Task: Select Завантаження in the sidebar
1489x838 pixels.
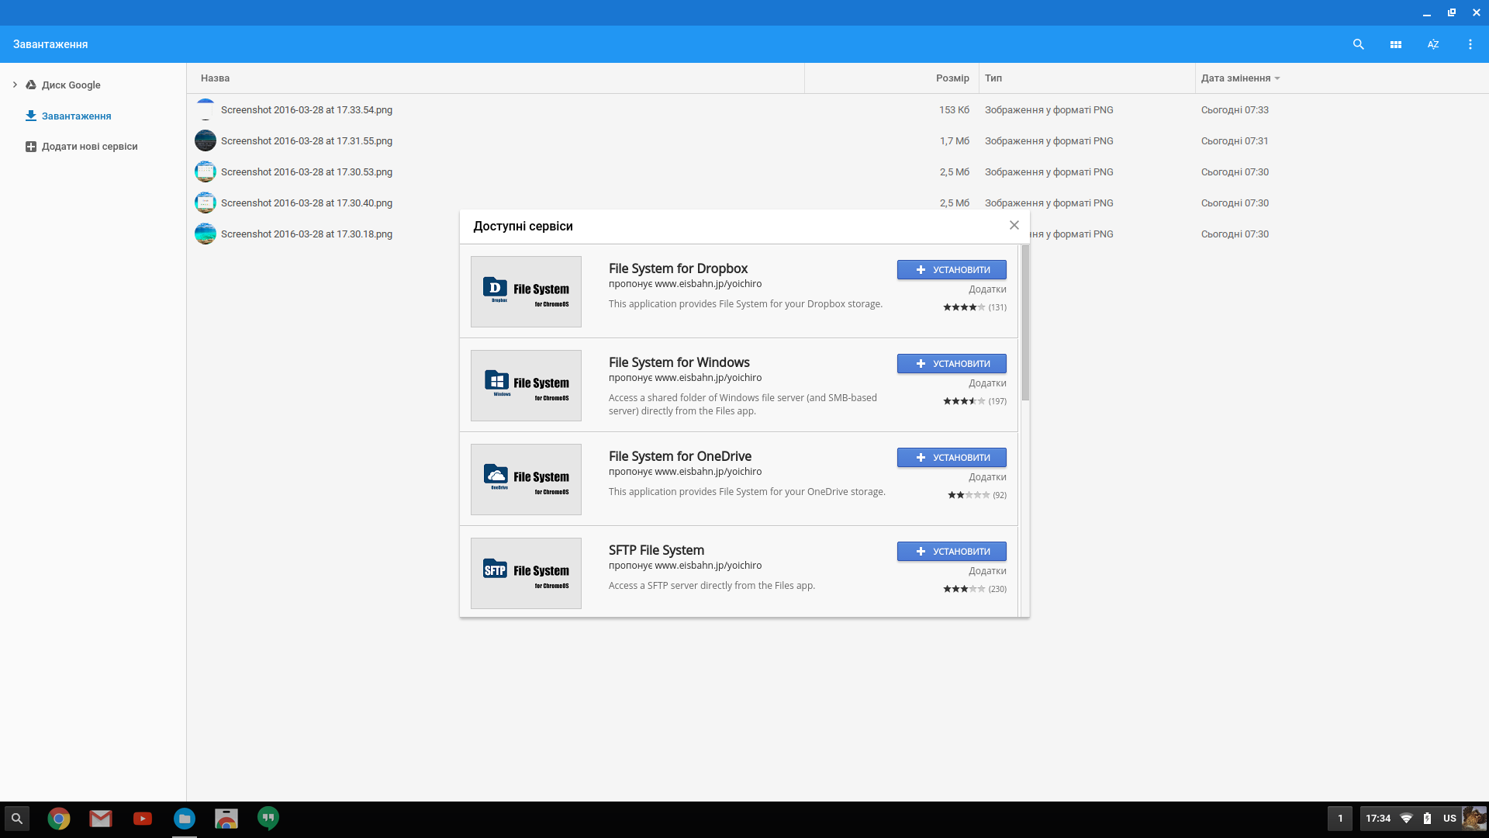Action: (76, 116)
